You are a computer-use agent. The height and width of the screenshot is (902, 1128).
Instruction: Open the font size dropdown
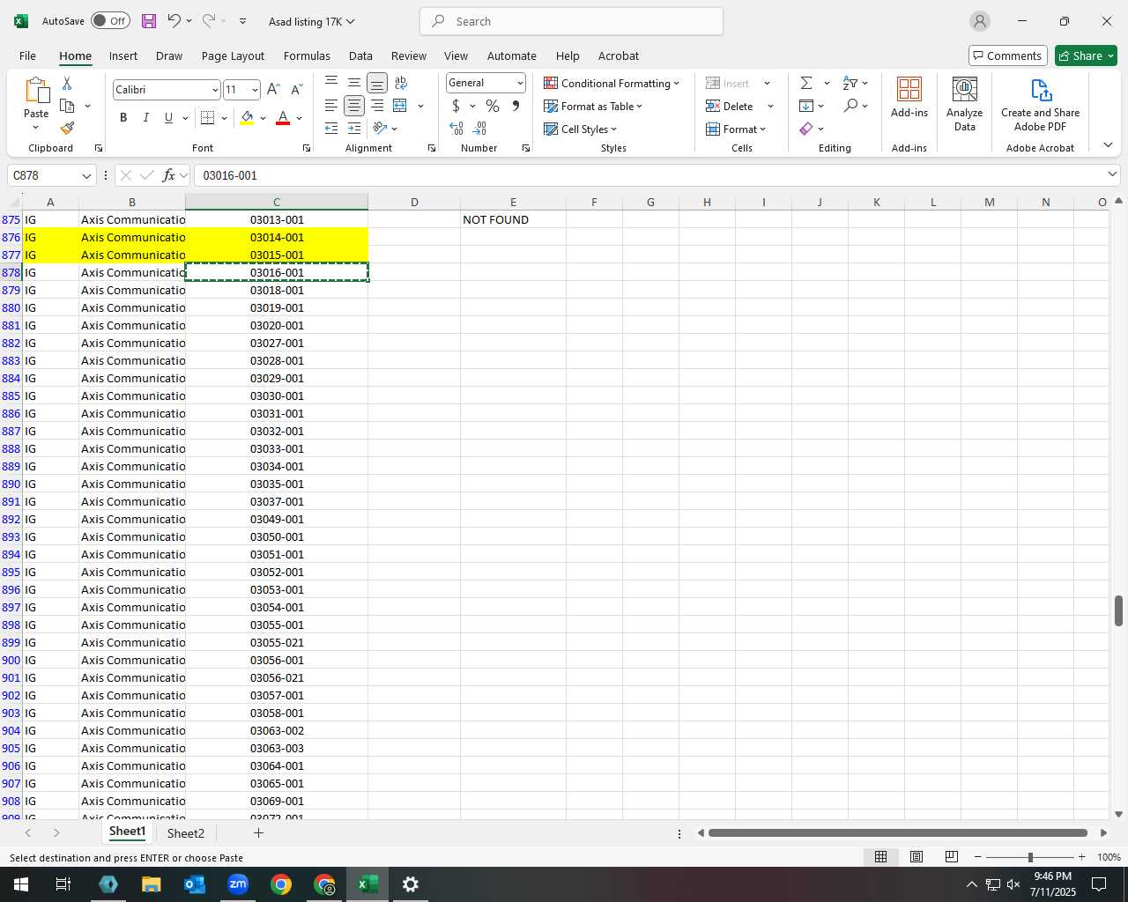coord(255,90)
